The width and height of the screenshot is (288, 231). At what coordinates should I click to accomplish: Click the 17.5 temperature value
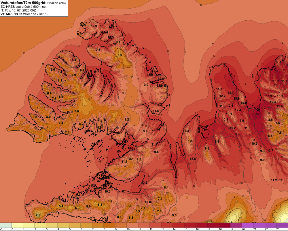pos(259,114)
